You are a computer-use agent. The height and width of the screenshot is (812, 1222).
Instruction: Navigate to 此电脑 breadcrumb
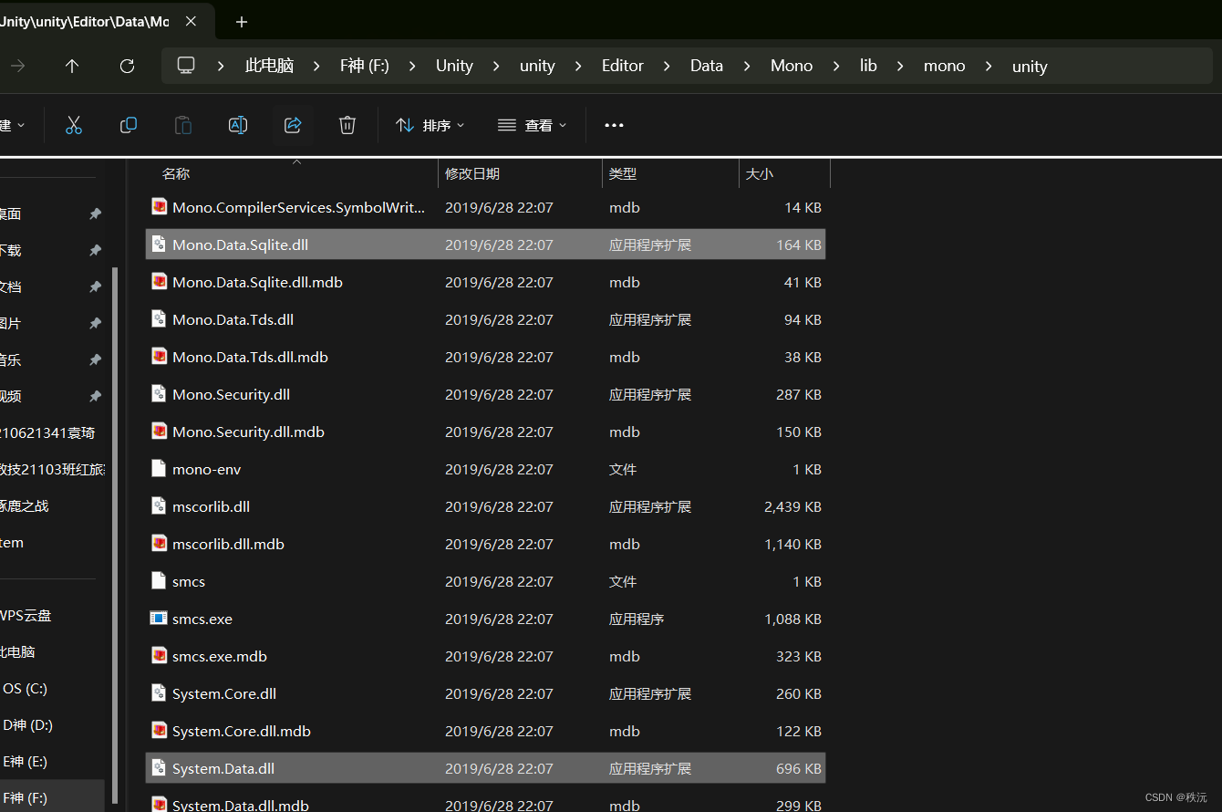(269, 66)
